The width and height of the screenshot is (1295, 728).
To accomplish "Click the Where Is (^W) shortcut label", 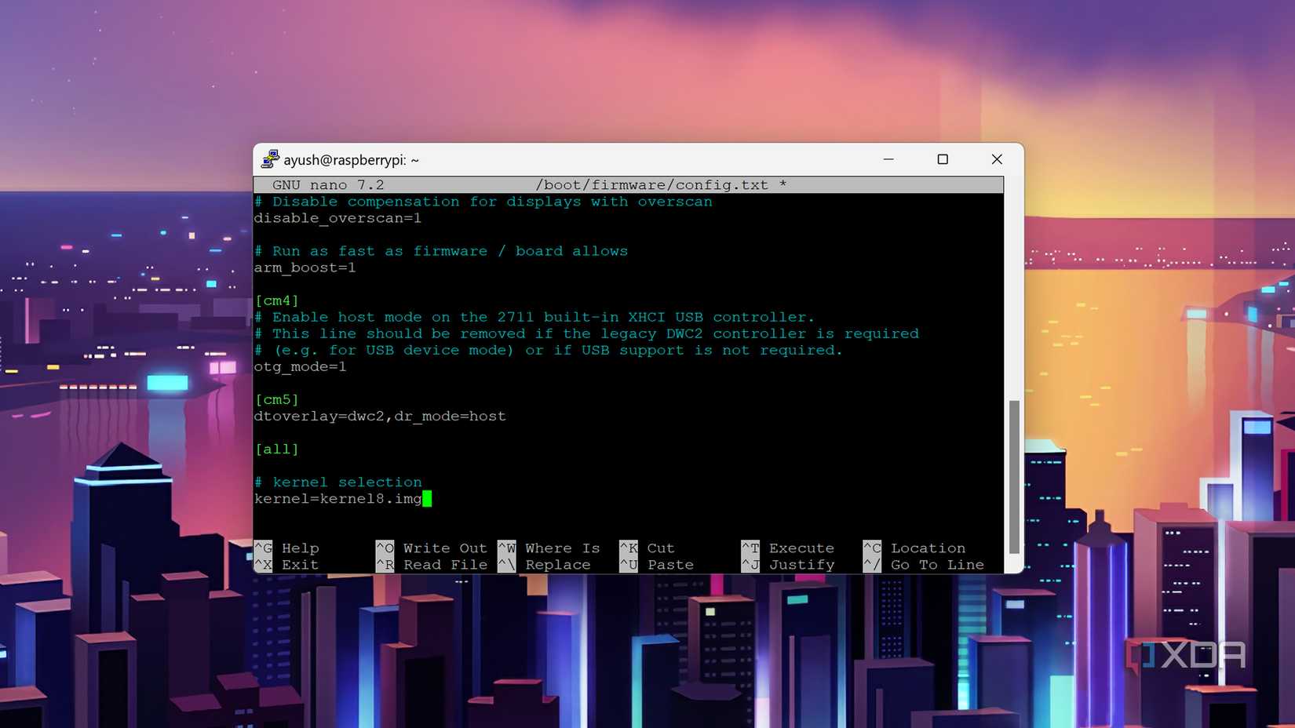I will pyautogui.click(x=561, y=548).
